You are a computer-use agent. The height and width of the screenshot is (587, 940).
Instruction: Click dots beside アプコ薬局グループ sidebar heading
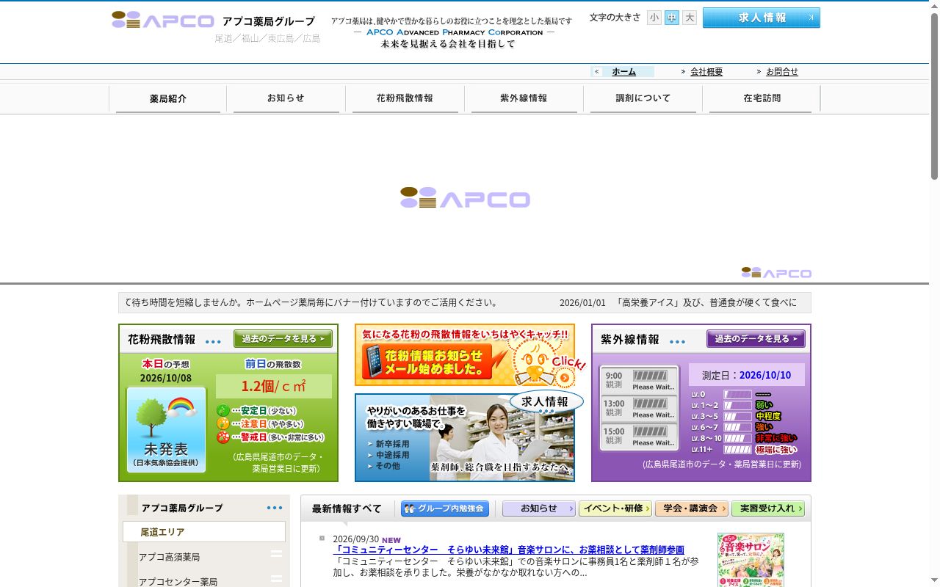275,508
